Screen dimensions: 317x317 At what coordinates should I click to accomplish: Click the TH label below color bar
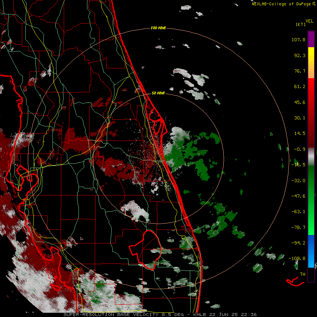(x=303, y=274)
